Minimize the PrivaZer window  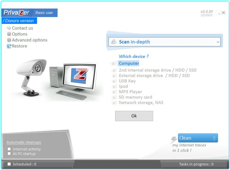(x=219, y=13)
